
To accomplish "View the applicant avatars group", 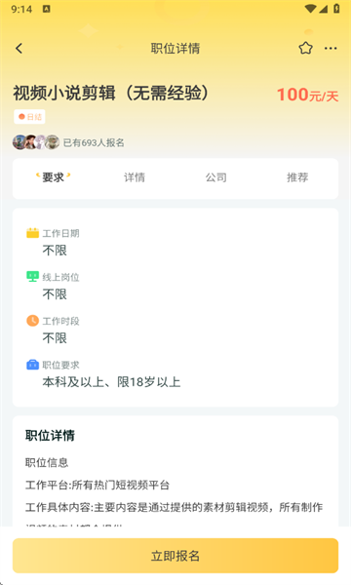I will pos(36,142).
